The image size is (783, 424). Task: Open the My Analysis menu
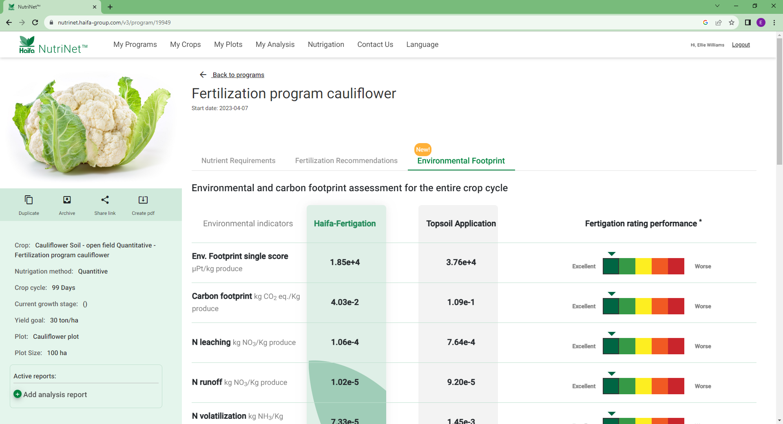[275, 44]
